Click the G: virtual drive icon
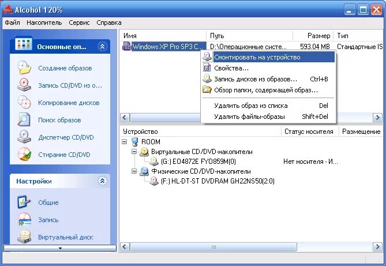Image resolution: width=386 pixels, height=266 pixels. [x=154, y=162]
